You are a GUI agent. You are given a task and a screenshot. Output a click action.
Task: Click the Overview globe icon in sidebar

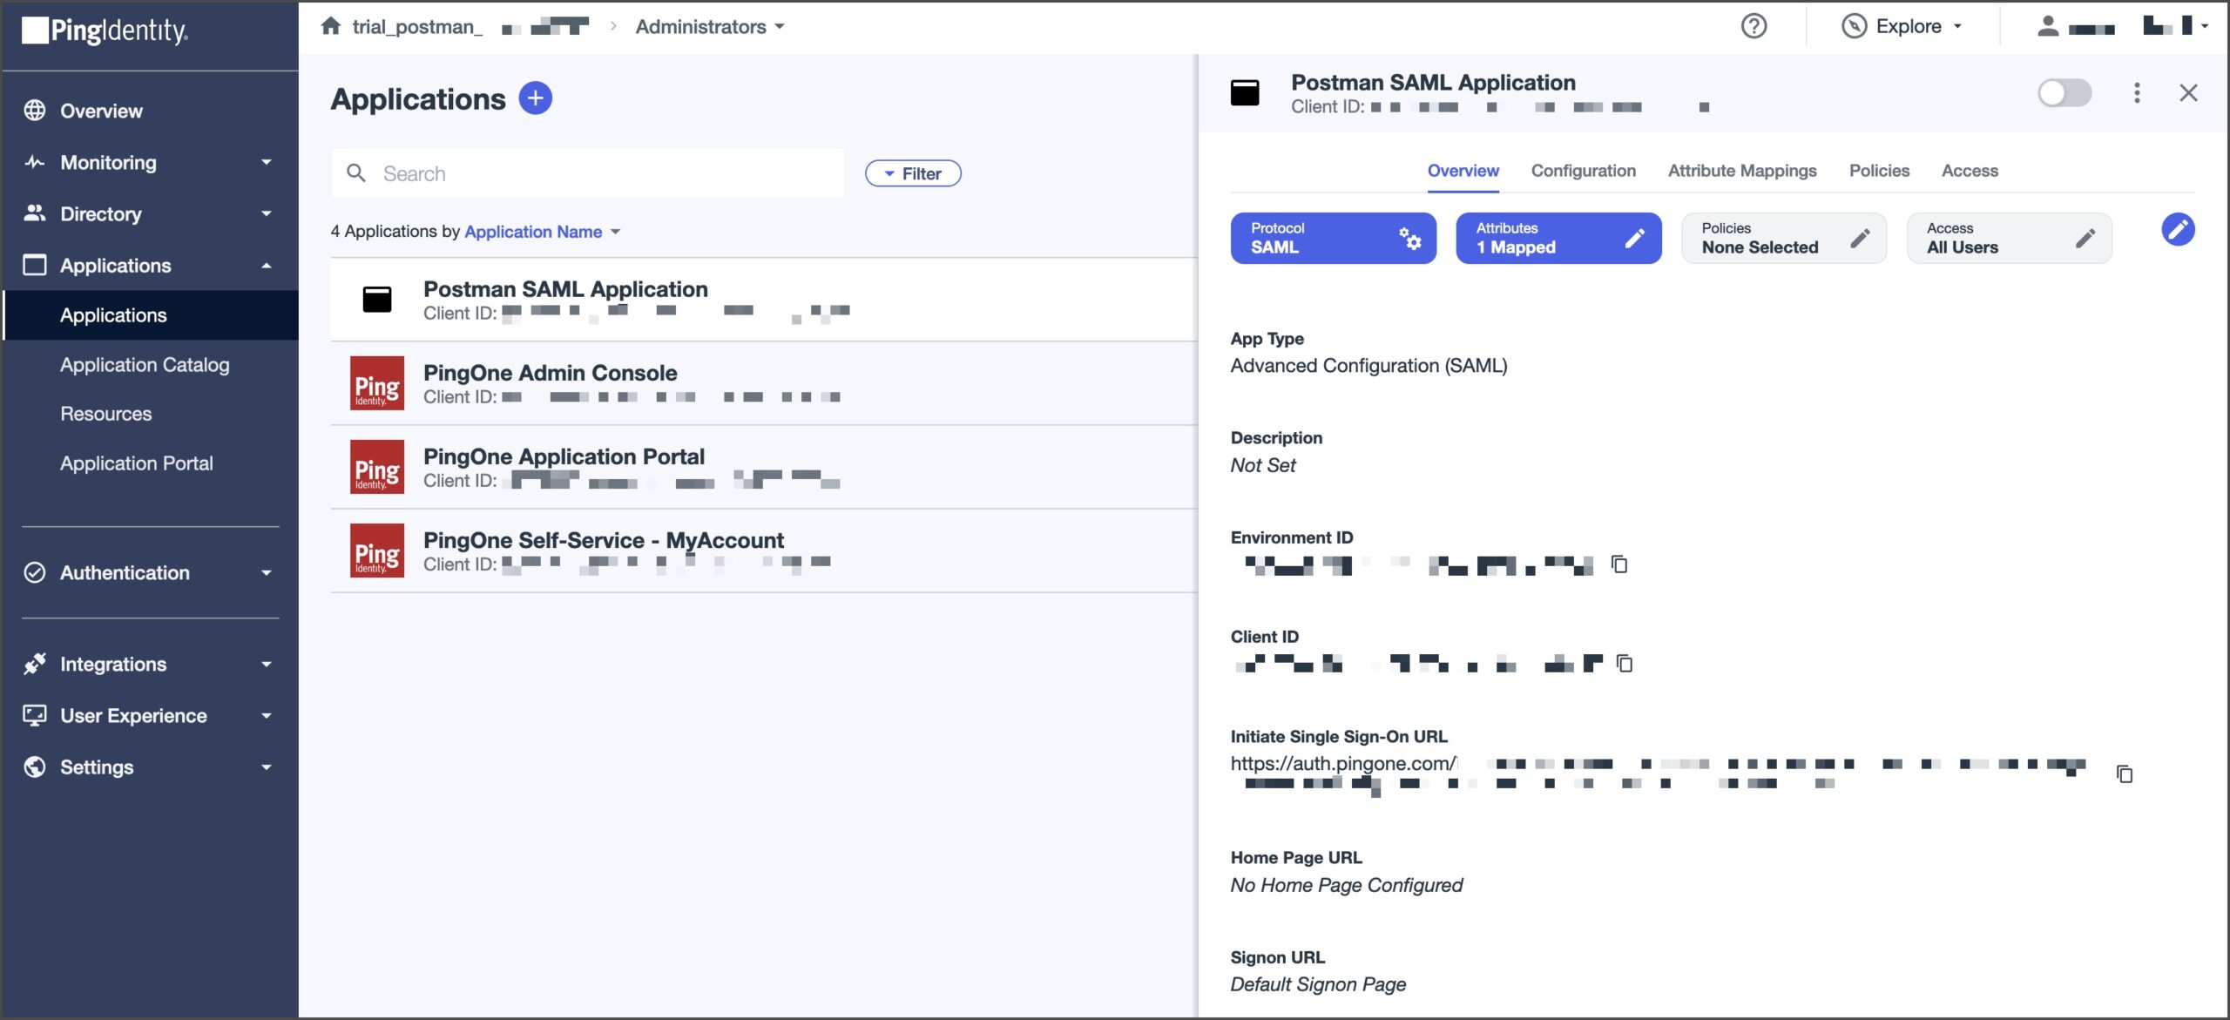tap(35, 111)
